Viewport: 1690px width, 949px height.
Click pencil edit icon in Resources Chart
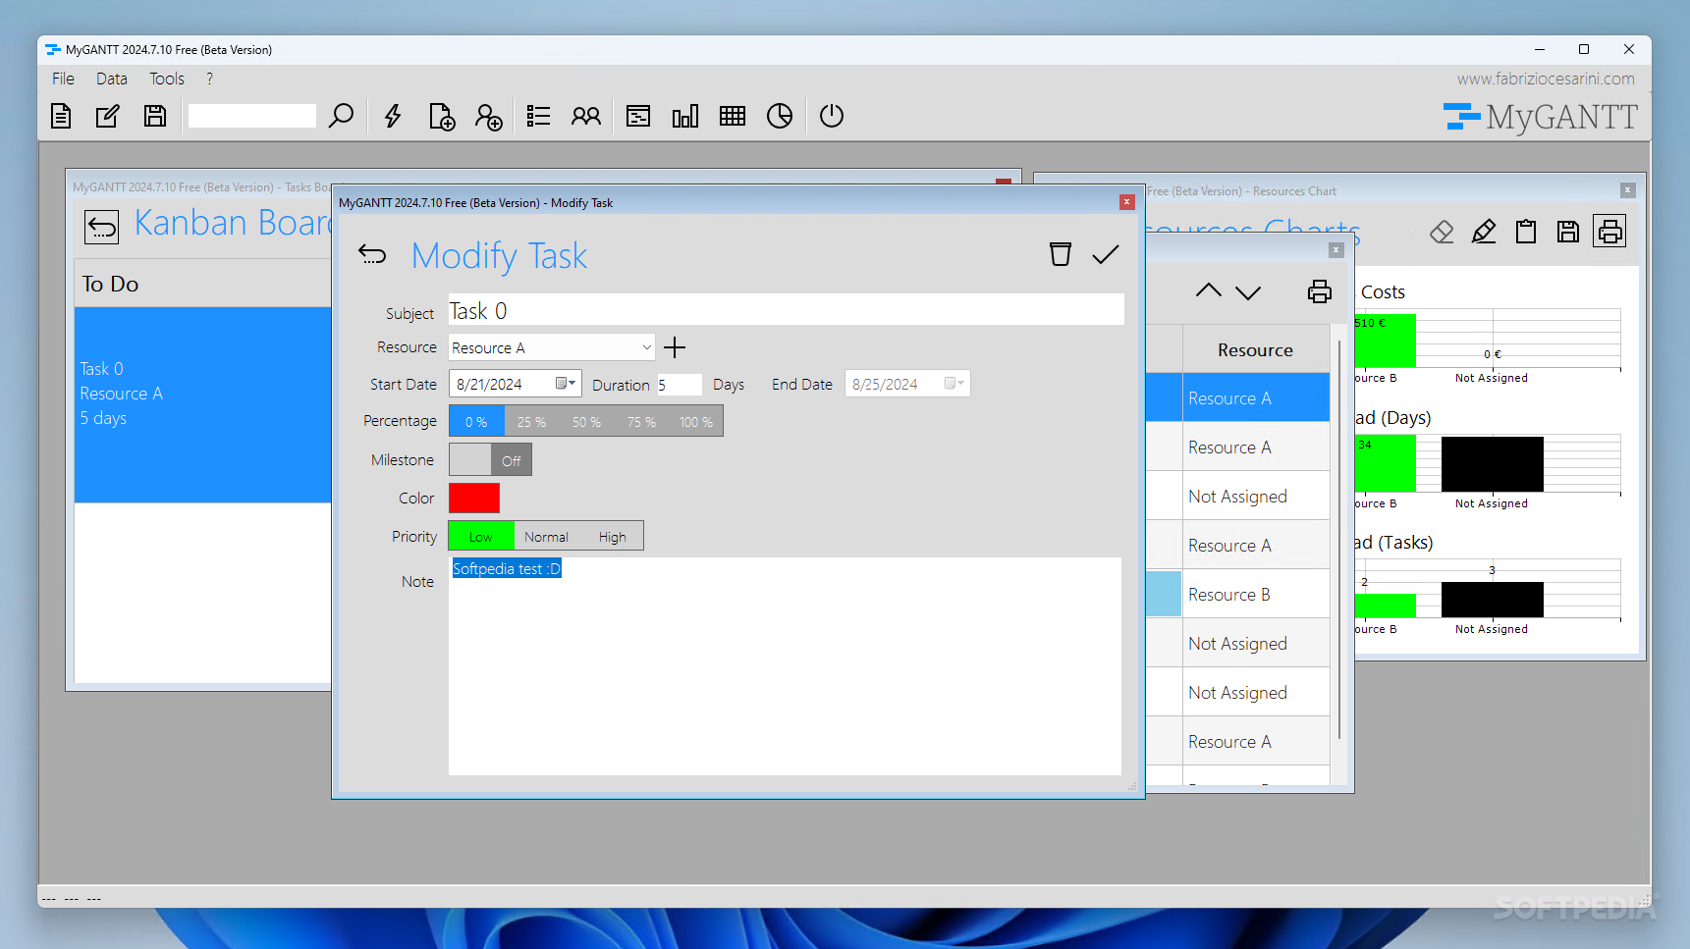[1484, 232]
